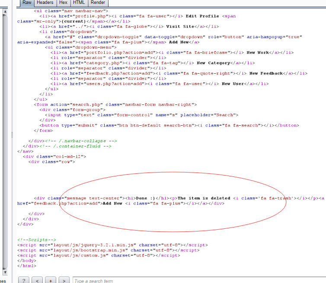Click the 'Edit Profile' text in response
The image size is (326, 283).
coord(202,16)
